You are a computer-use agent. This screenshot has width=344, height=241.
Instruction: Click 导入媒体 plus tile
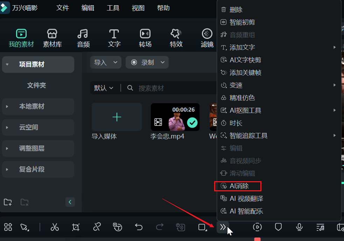[117, 117]
